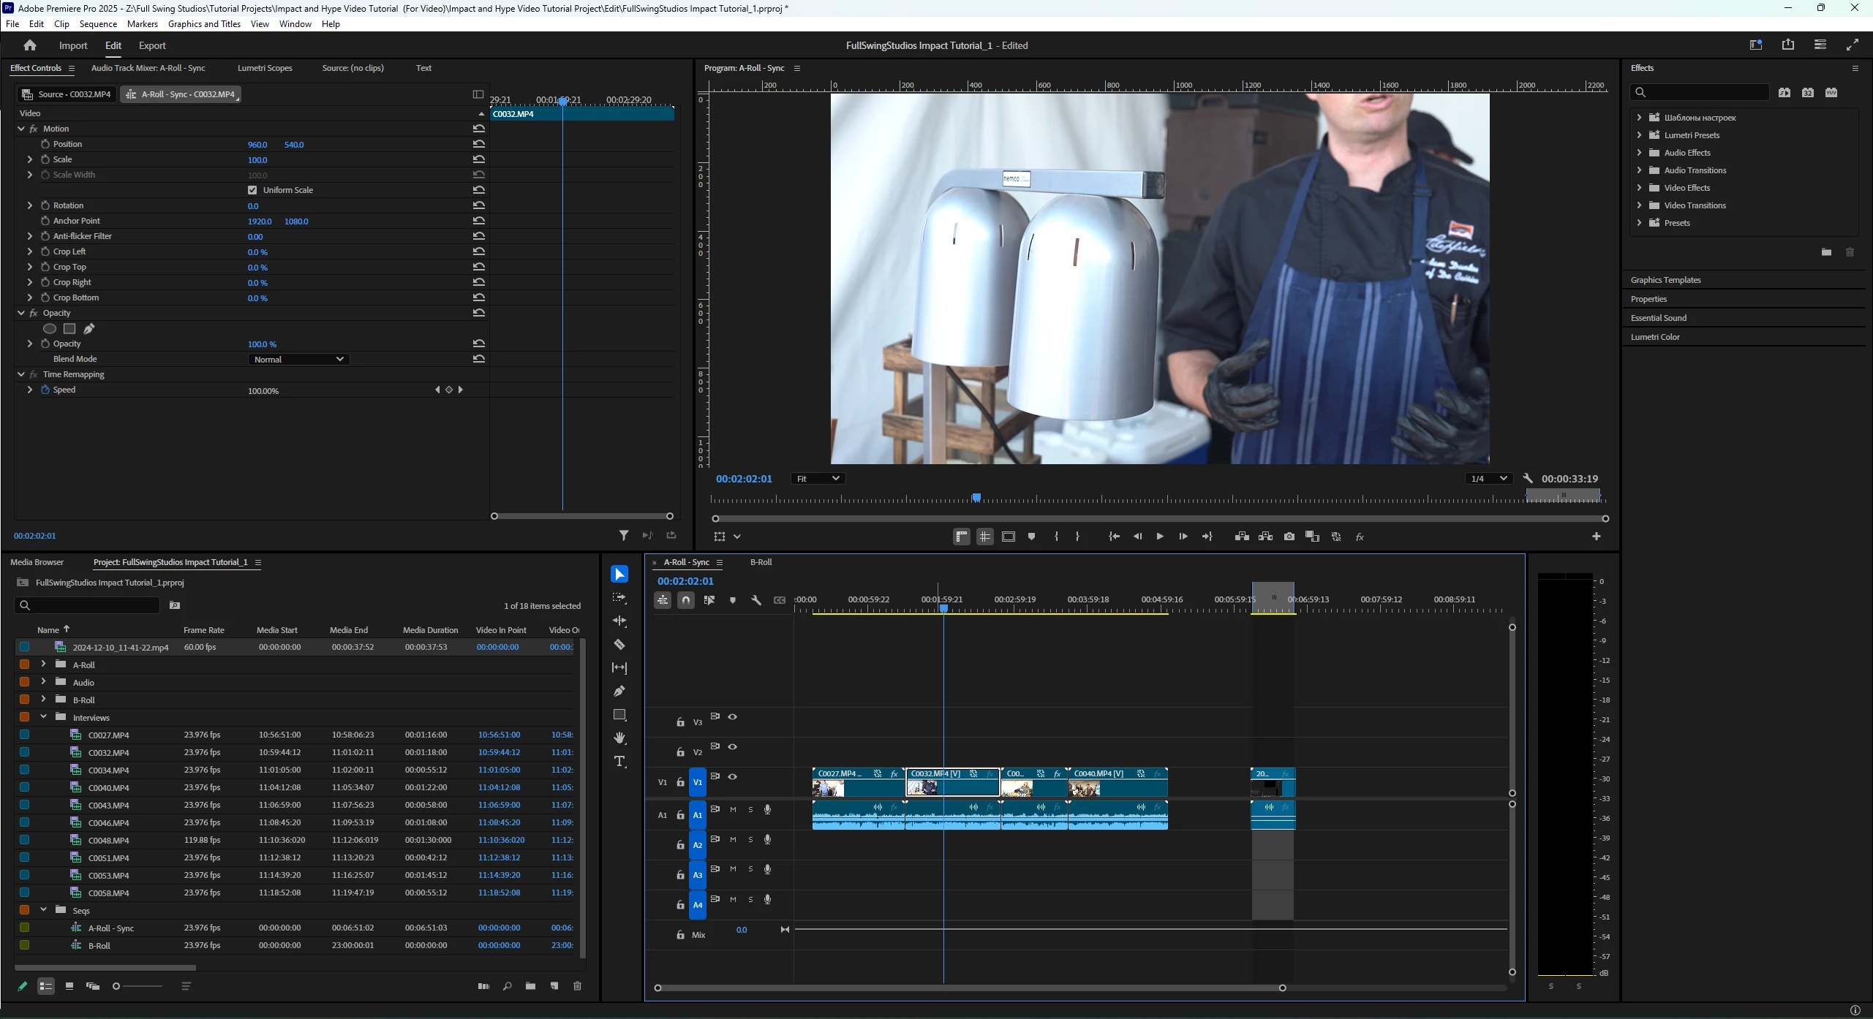This screenshot has height=1019, width=1873.
Task: Select the Pen tool in timeline toolbar
Action: [619, 692]
